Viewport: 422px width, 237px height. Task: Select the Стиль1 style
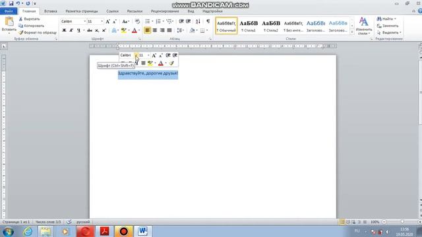[249, 26]
